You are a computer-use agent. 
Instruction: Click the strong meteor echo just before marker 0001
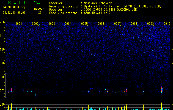[x=11, y=90]
